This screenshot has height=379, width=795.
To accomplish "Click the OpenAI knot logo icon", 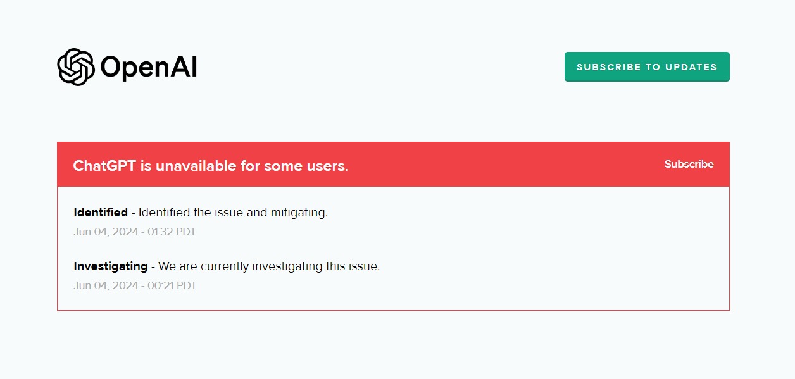I will 76,66.
